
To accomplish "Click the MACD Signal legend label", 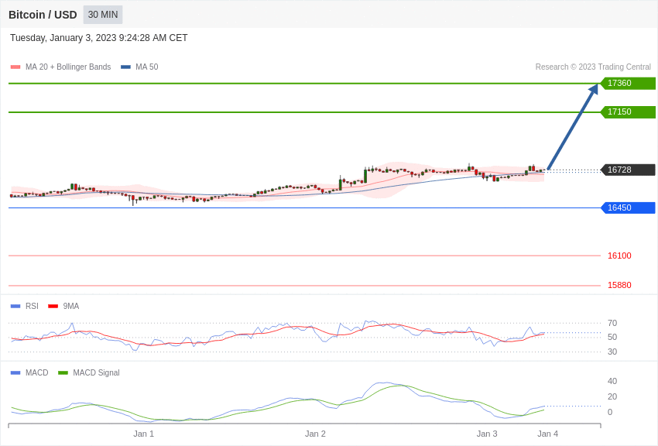I will point(96,372).
